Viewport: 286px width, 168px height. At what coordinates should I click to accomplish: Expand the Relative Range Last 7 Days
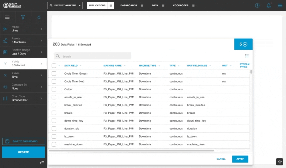coord(23,52)
